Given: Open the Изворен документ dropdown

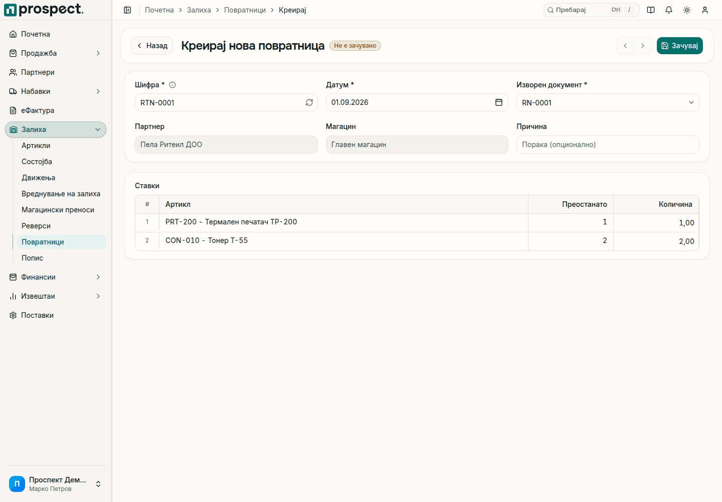Looking at the screenshot, I should tap(608, 102).
